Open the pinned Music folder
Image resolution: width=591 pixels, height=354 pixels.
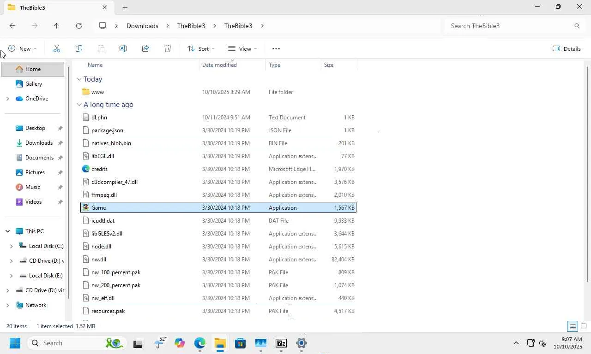click(x=33, y=187)
